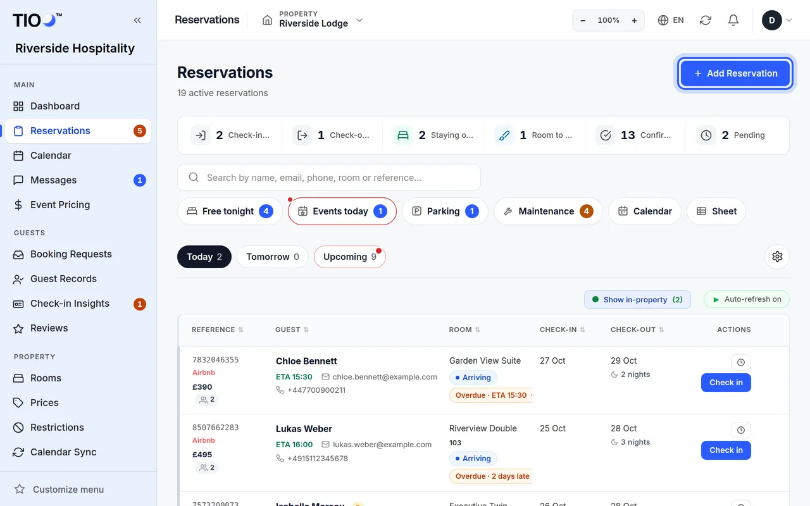Click Overdue · 2 days late badge

pos(492,476)
